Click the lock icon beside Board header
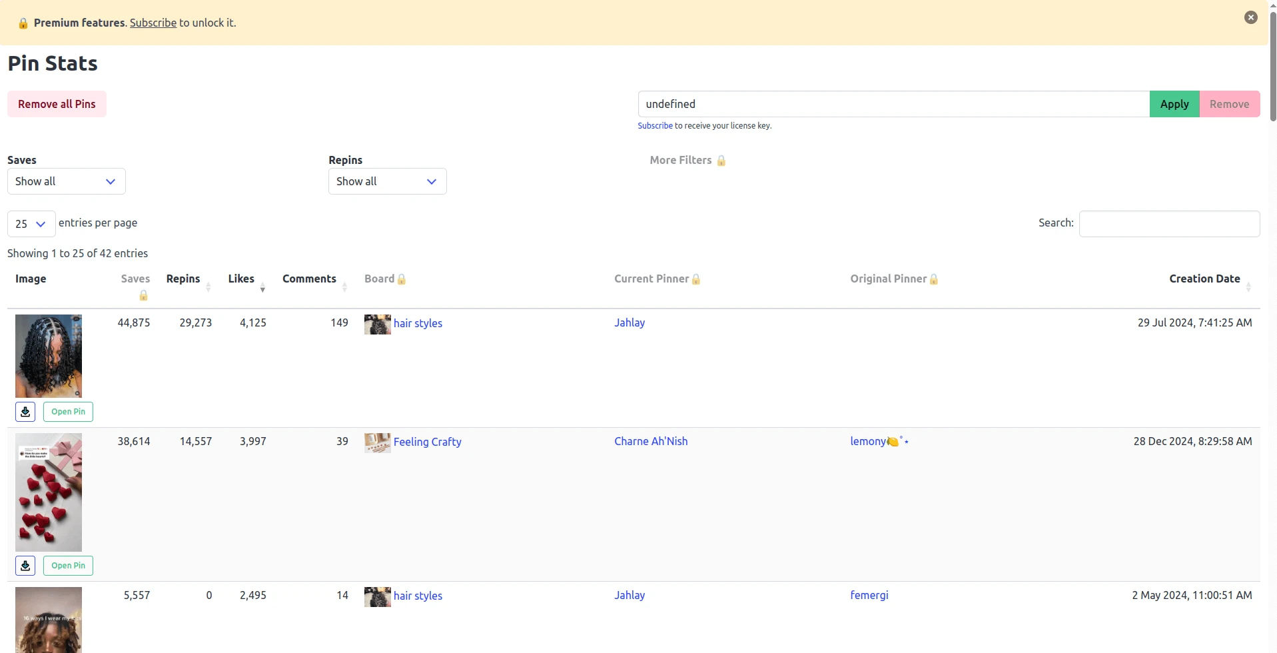1277x653 pixels. (402, 279)
